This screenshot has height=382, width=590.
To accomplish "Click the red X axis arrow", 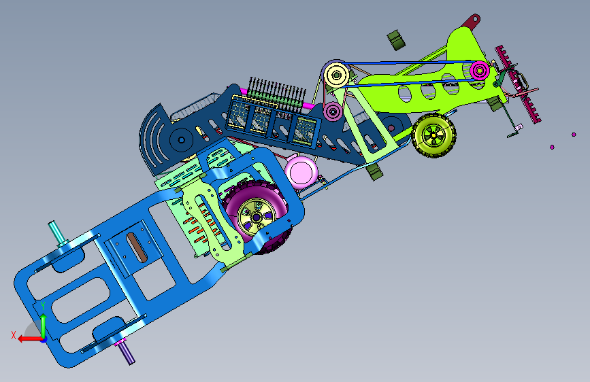I will point(30,339).
